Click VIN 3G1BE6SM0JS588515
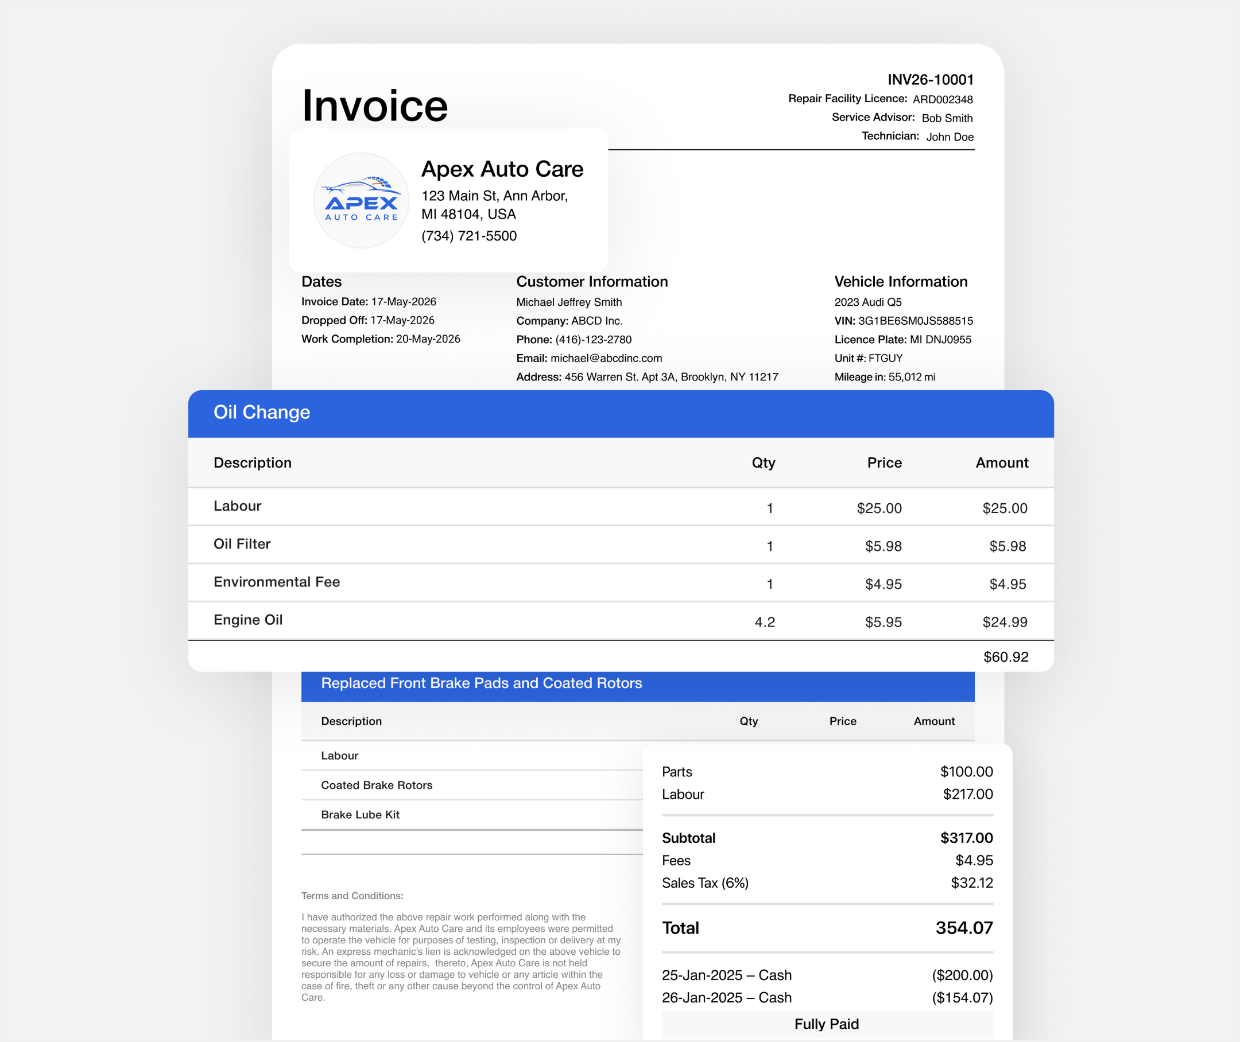 pyautogui.click(x=904, y=321)
